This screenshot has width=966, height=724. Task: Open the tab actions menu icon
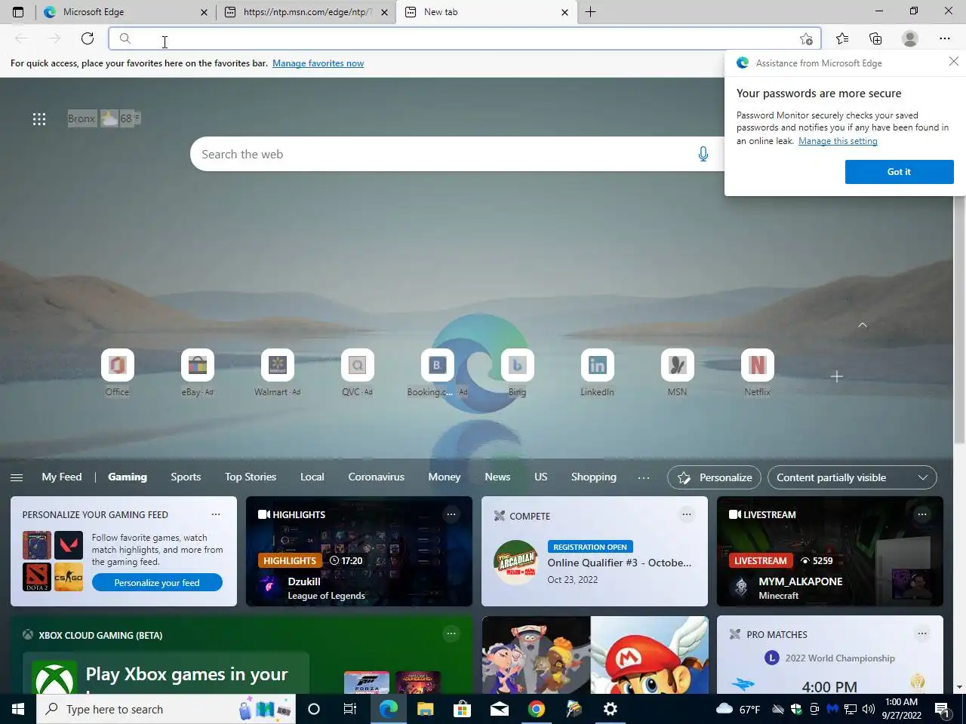coord(18,12)
